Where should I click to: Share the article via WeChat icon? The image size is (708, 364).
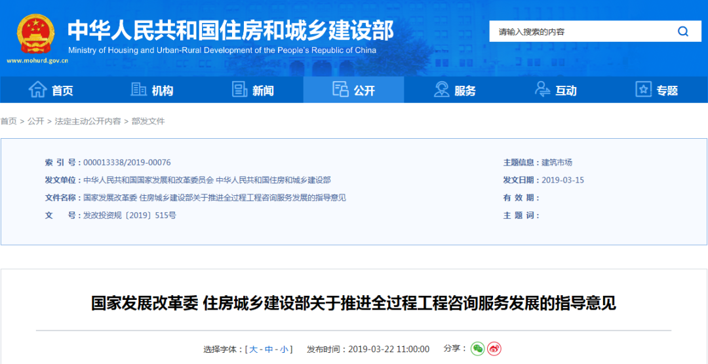pyautogui.click(x=478, y=348)
